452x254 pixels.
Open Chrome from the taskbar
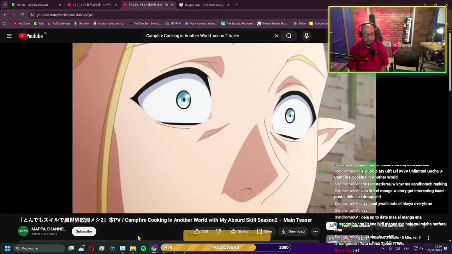[x=154, y=248]
